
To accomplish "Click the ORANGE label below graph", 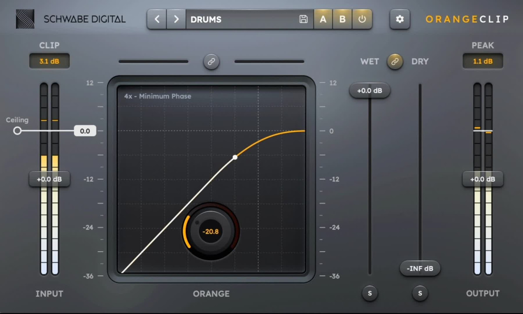I will click(x=211, y=294).
